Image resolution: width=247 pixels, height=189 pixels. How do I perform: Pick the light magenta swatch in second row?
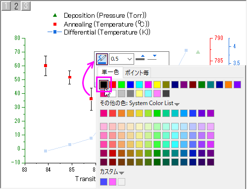coord(157,93)
